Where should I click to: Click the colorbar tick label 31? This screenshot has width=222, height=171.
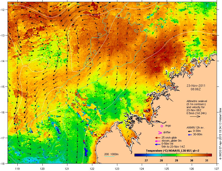(207, 160)
